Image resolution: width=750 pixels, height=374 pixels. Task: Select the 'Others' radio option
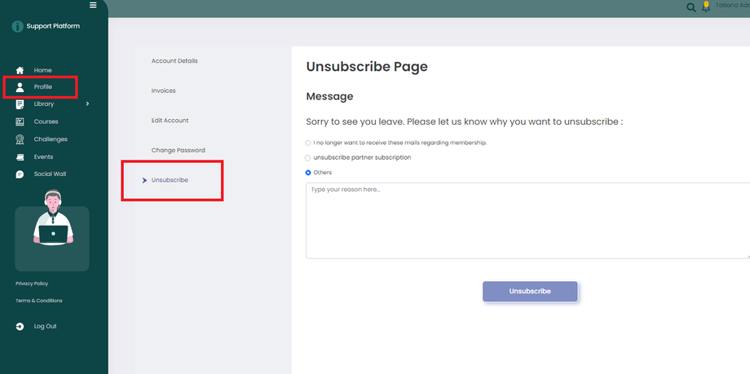(x=308, y=173)
